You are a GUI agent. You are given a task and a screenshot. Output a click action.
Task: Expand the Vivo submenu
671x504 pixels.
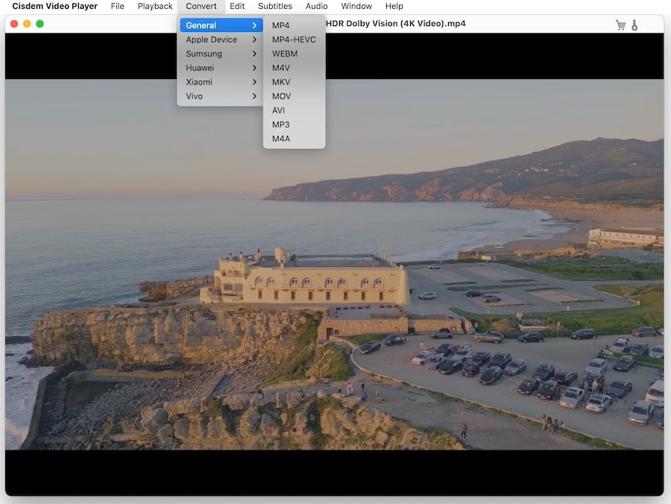[195, 95]
